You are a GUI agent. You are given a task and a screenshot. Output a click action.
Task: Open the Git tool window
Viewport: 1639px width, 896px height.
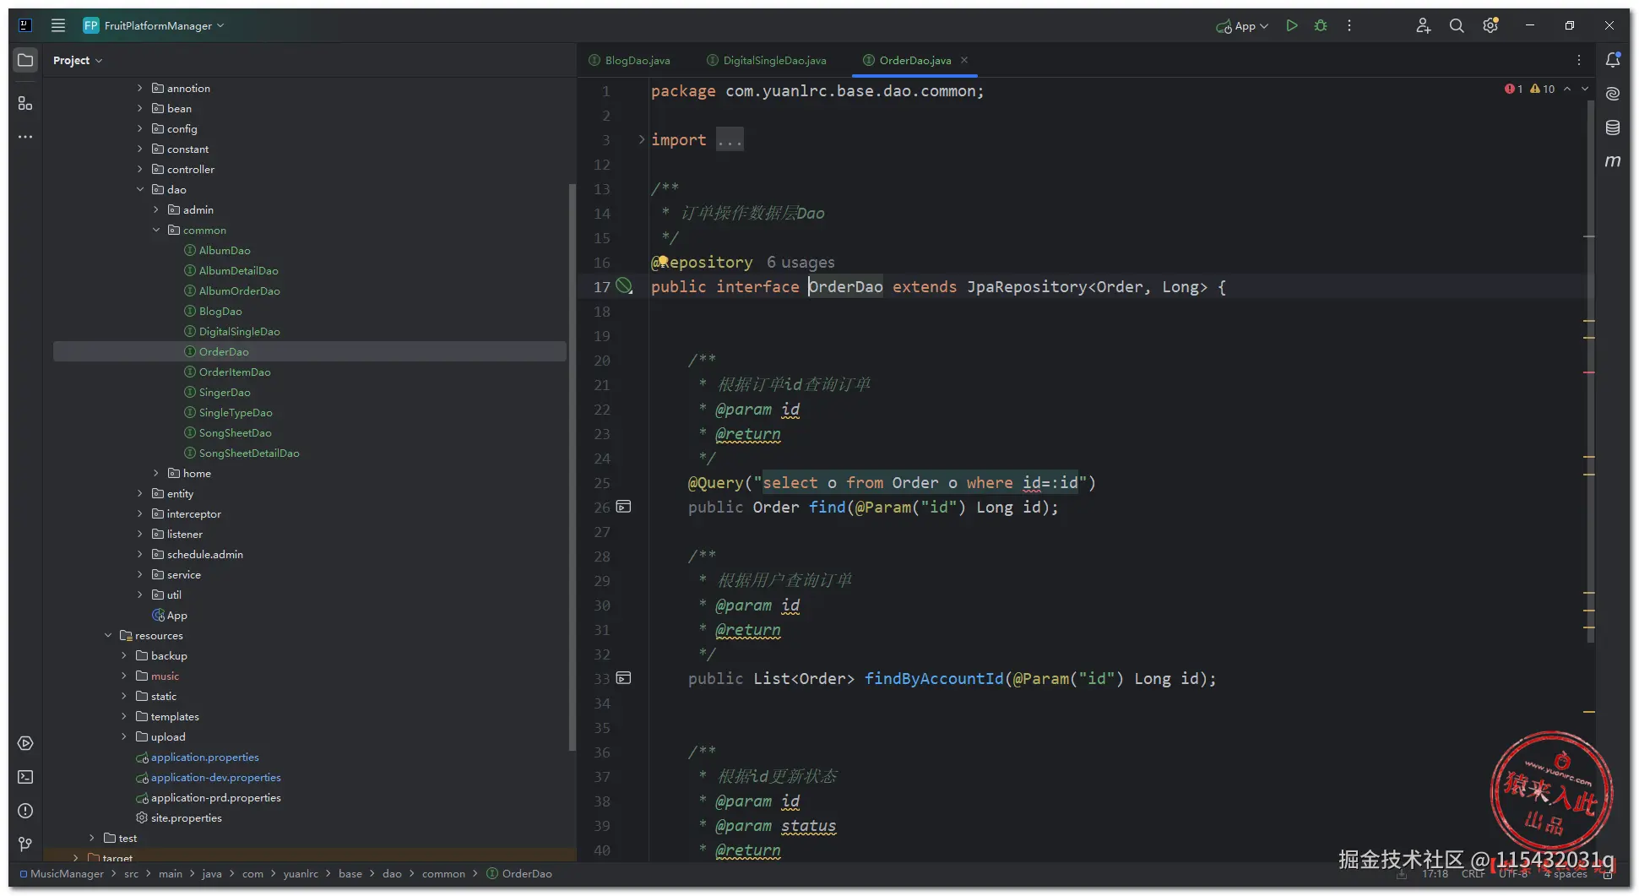(25, 844)
